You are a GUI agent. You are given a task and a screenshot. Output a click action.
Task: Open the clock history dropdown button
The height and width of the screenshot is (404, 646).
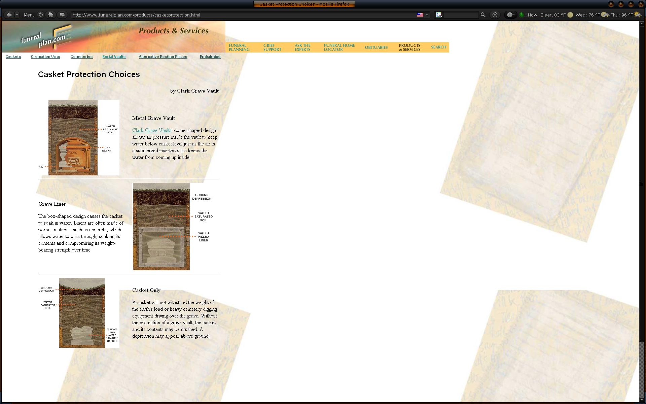click(510, 15)
